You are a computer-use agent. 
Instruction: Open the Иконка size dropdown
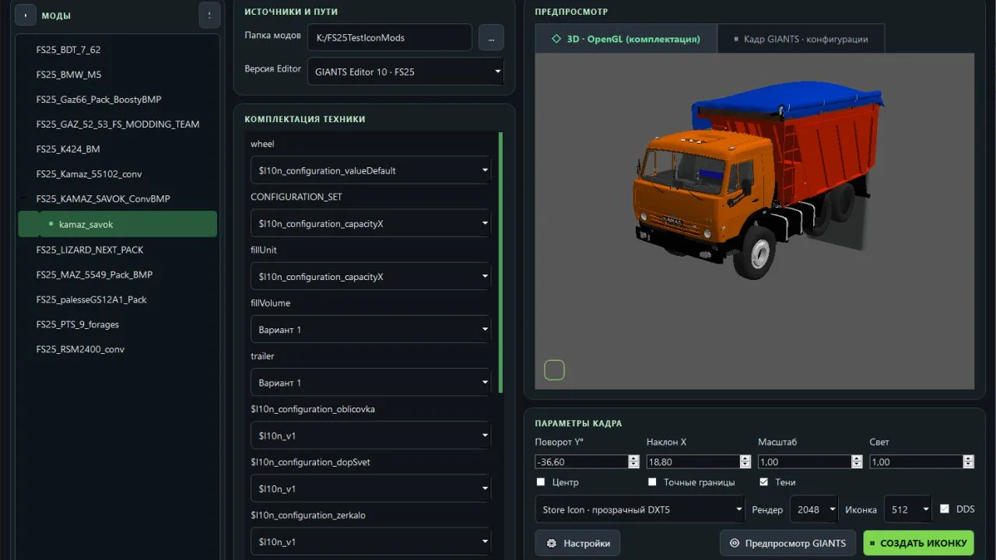(x=908, y=509)
